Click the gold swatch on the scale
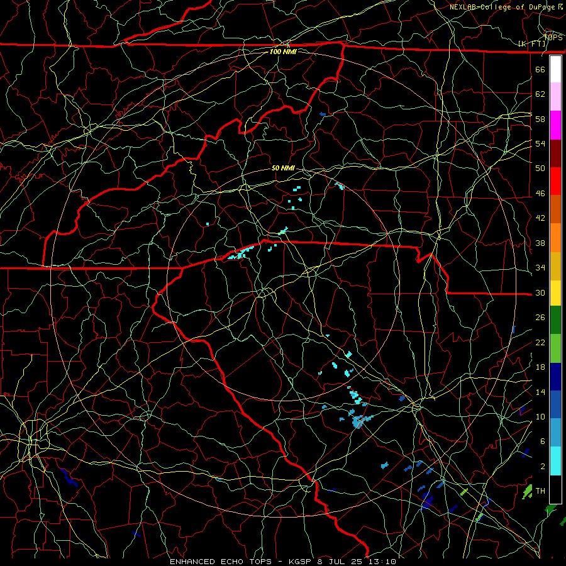Screen dimensions: 566x566 [555, 266]
